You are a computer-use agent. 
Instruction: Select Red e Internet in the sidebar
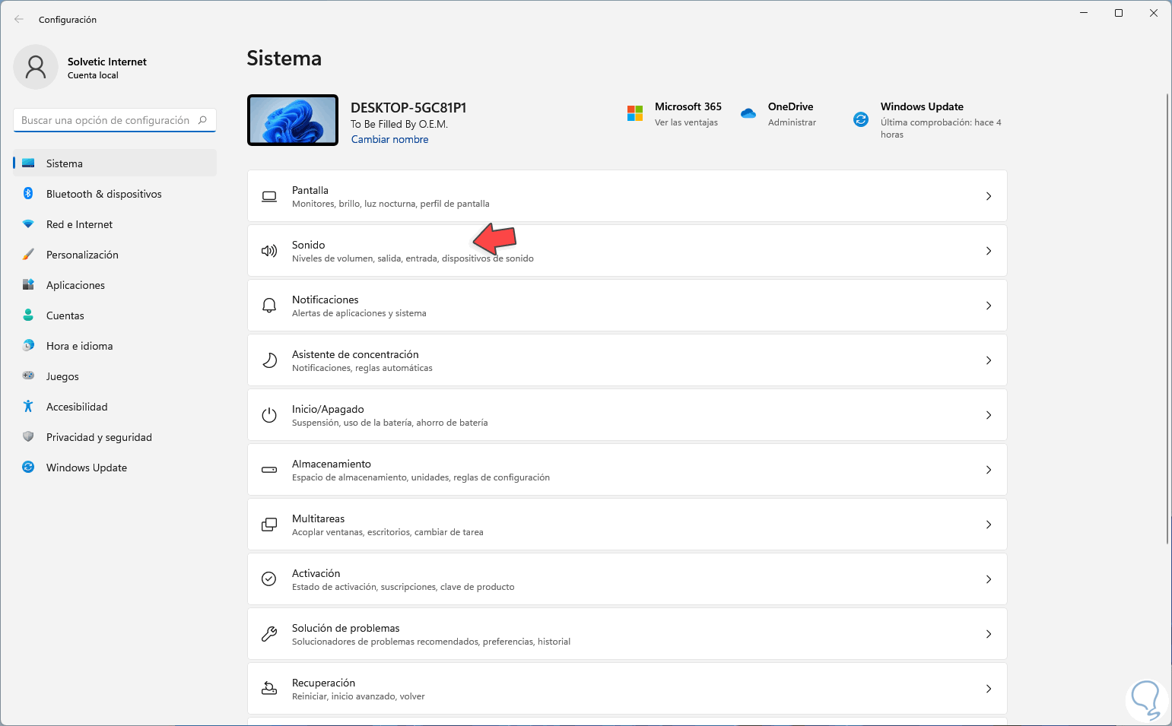pos(79,224)
